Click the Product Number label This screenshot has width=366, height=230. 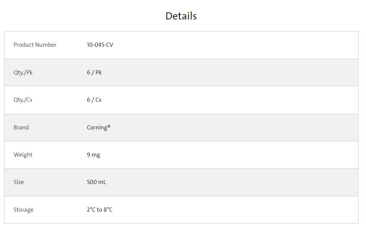[35, 45]
